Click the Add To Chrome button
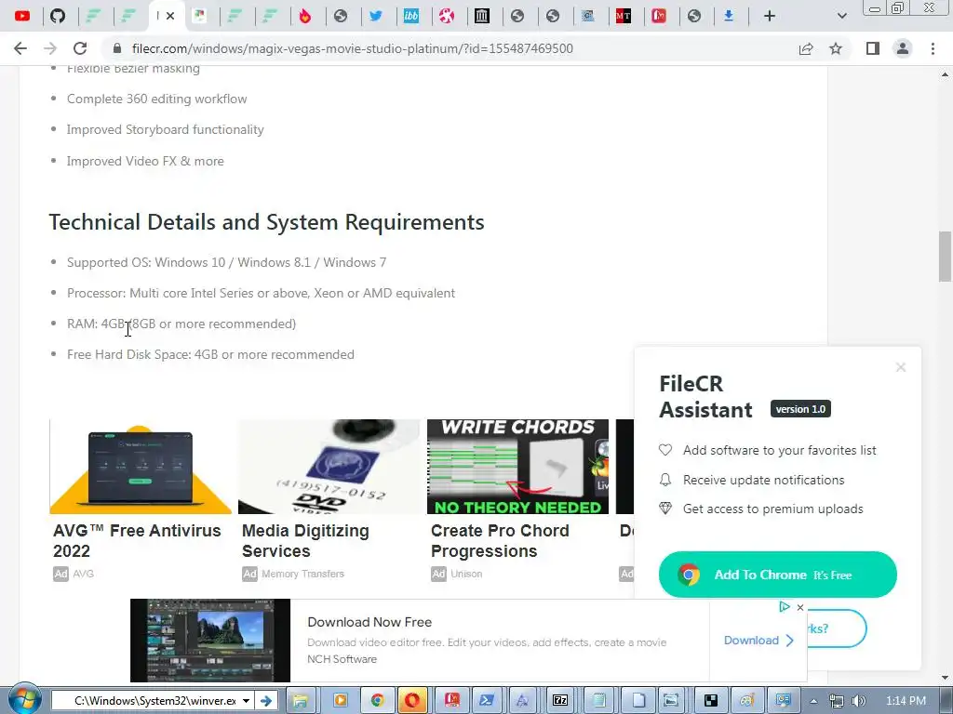This screenshot has height=714, width=953. click(777, 575)
